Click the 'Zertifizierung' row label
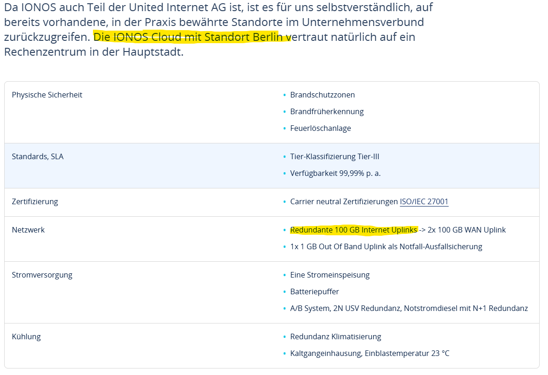This screenshot has width=548, height=375. 35,201
